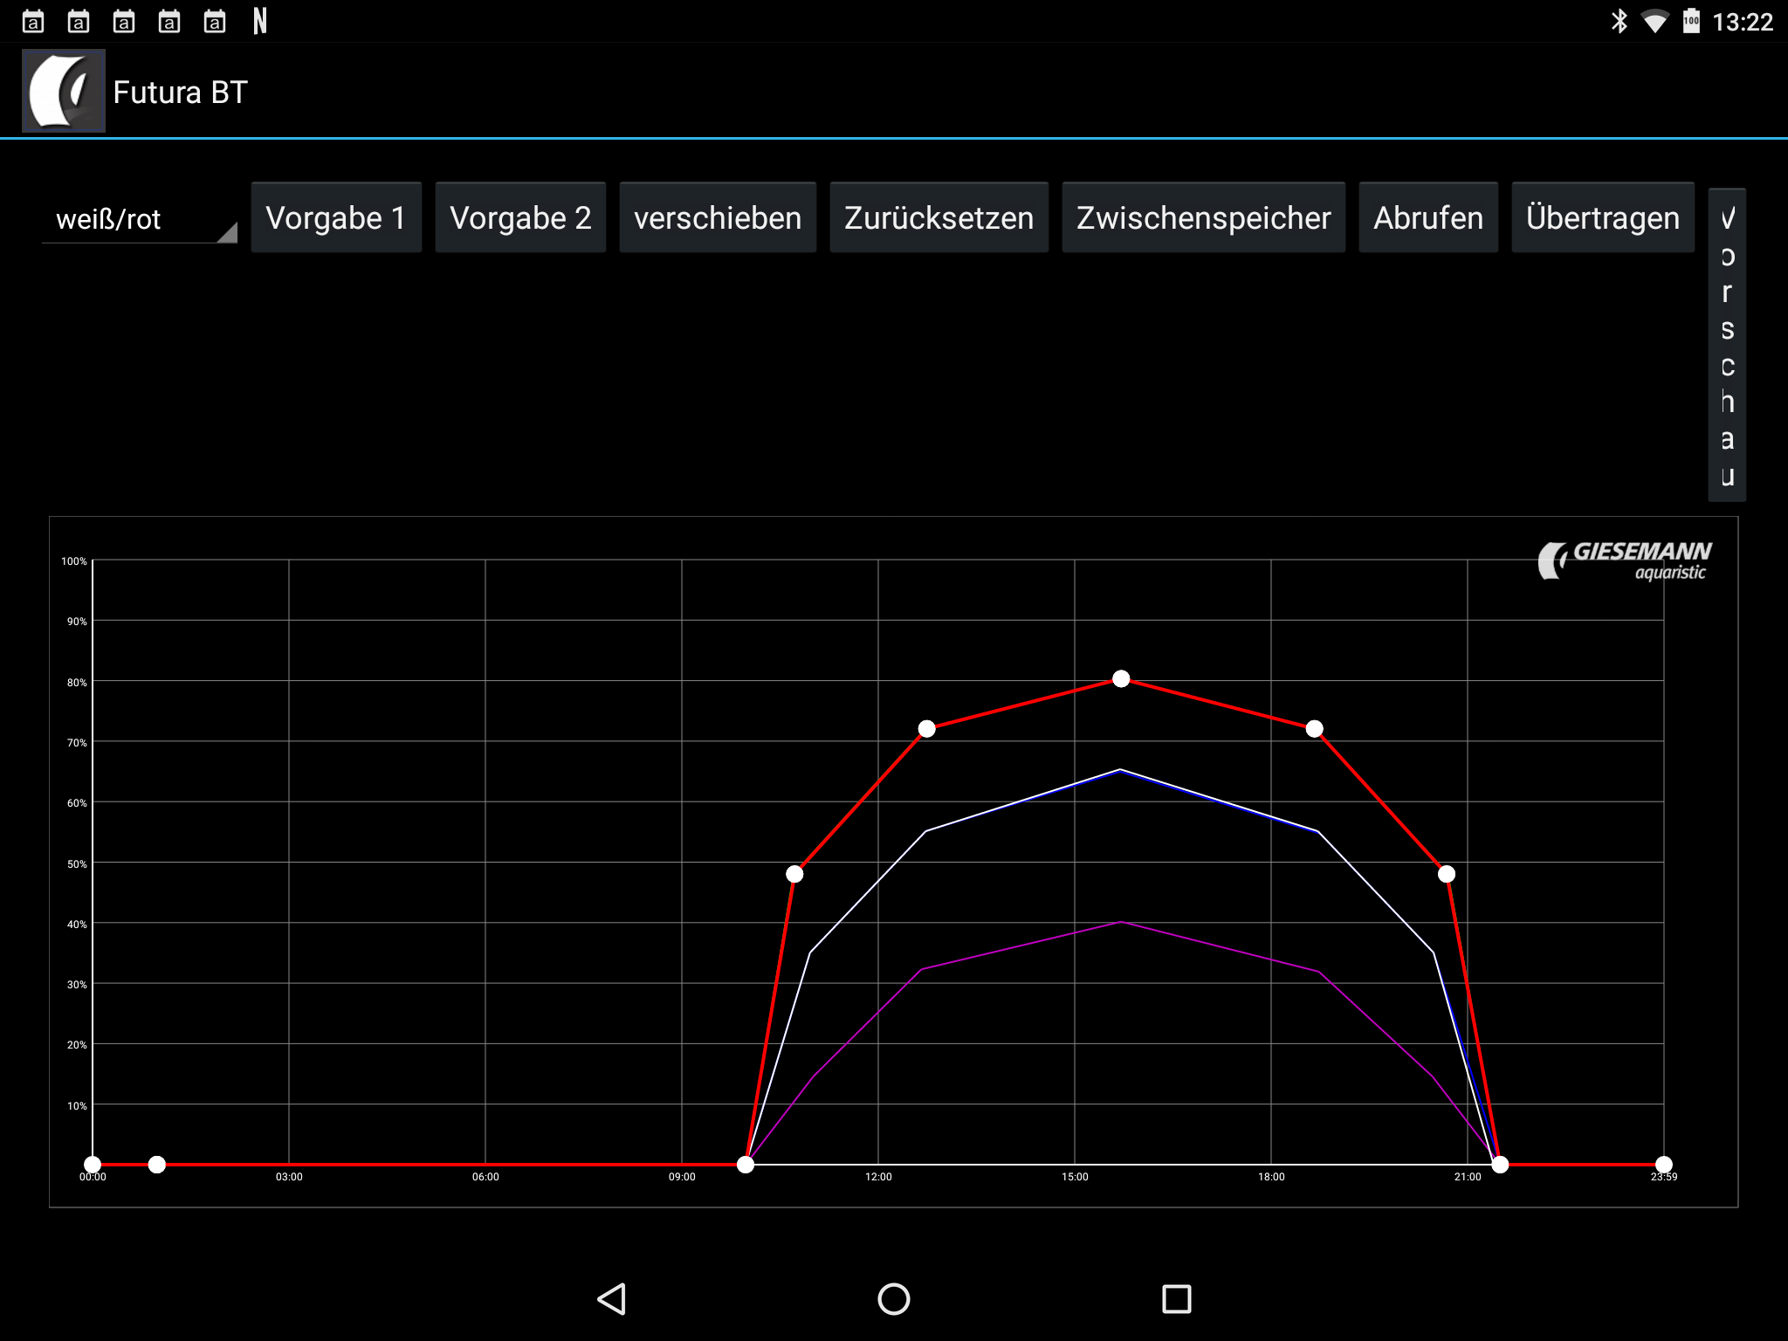Screen dimensions: 1788x1341
Task: Tap the battery status icon
Action: [1691, 21]
